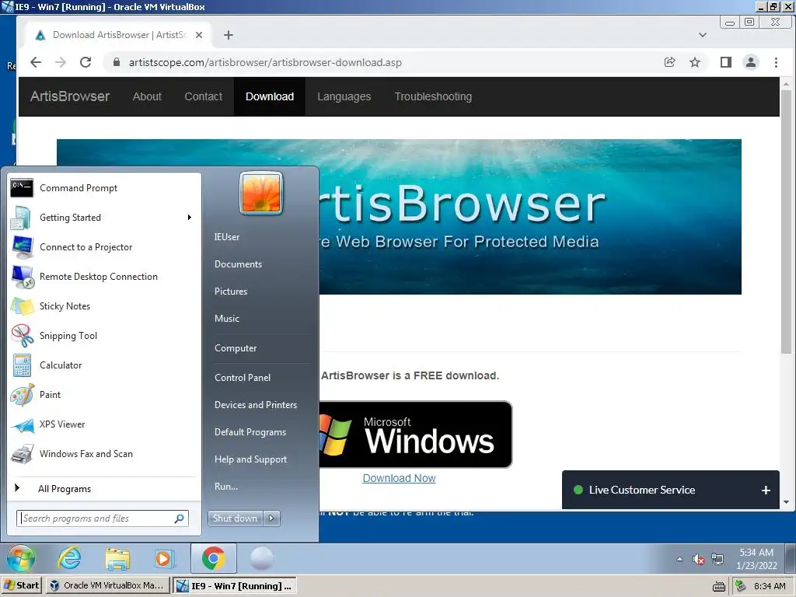The height and width of the screenshot is (597, 796).
Task: Switch to Oracle VM VirtualBox Manager taskbar button
Action: point(107,585)
